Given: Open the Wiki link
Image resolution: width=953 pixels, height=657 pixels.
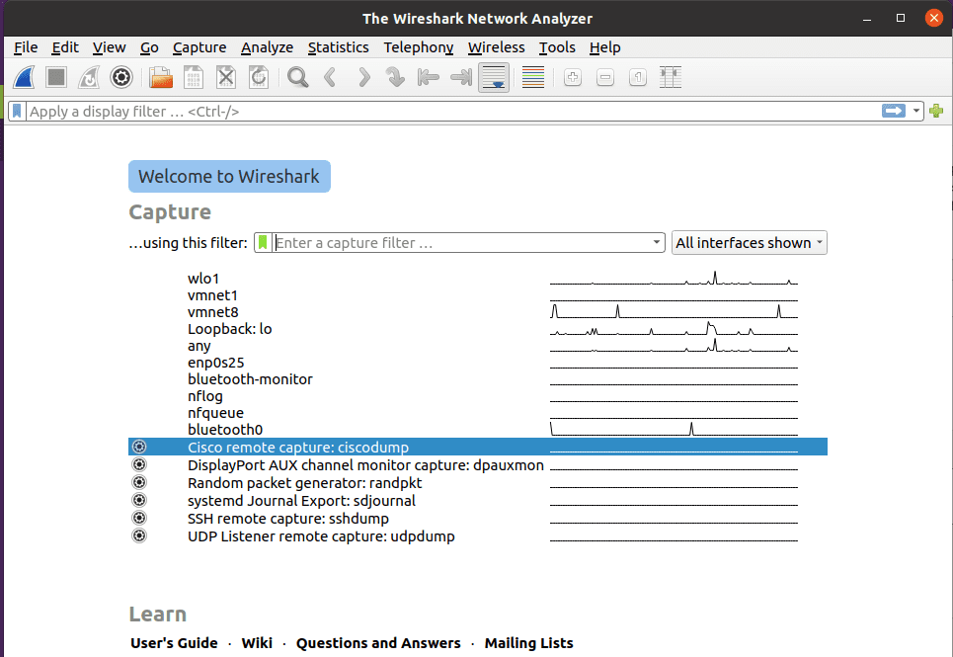Looking at the screenshot, I should coord(257,643).
